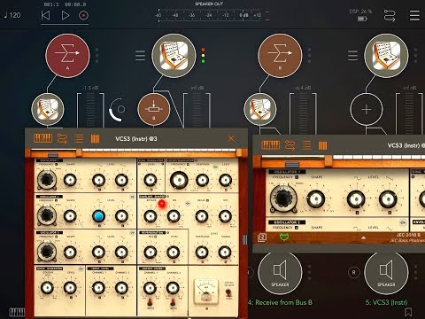Click Oscillator 1 shape knob in VCS3 @3
This screenshot has height=319, width=425.
(70, 180)
